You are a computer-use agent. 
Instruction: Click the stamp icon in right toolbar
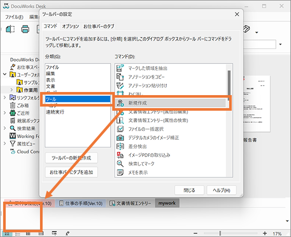point(246,29)
